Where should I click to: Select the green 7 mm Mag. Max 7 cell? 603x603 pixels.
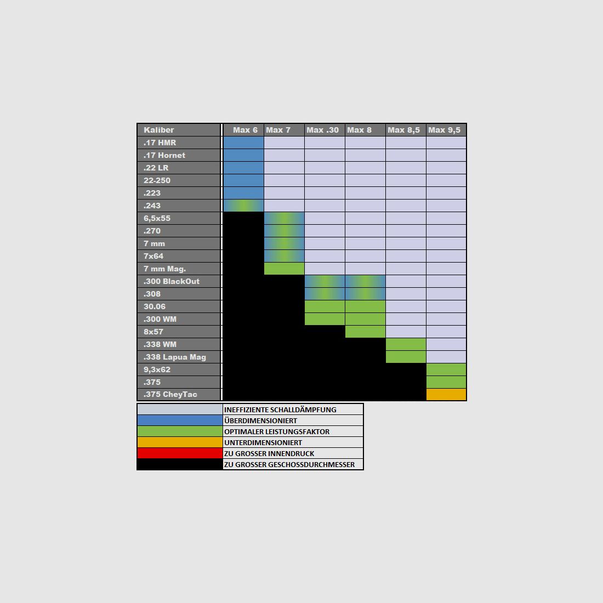pyautogui.click(x=284, y=269)
